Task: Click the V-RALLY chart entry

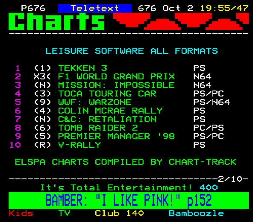Action: (x=79, y=145)
